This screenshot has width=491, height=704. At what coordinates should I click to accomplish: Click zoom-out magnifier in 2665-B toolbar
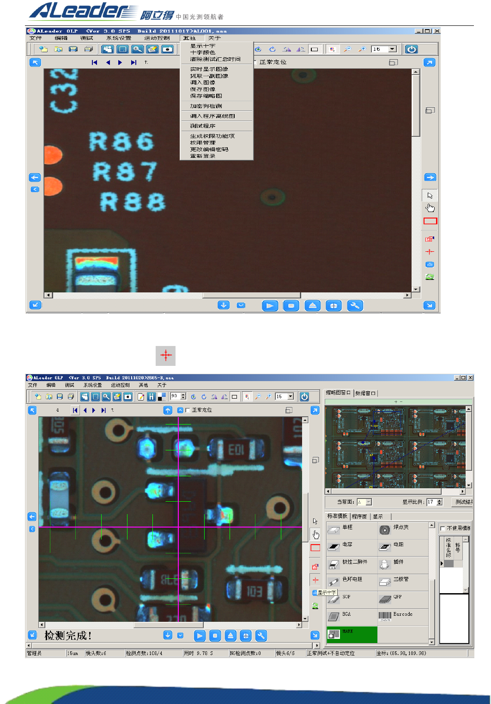pyautogui.click(x=258, y=396)
